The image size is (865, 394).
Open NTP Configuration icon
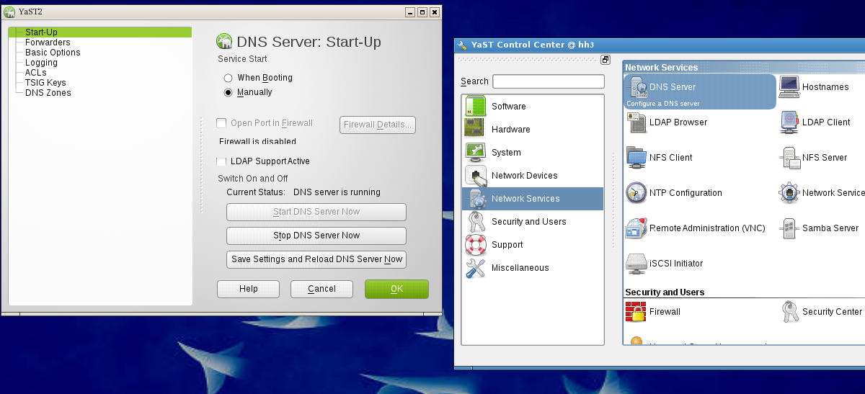[x=637, y=193]
